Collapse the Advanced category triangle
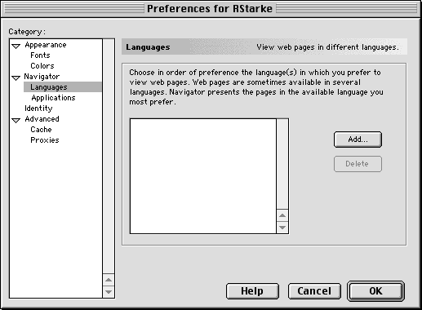This screenshot has height=310, width=422. [16, 121]
